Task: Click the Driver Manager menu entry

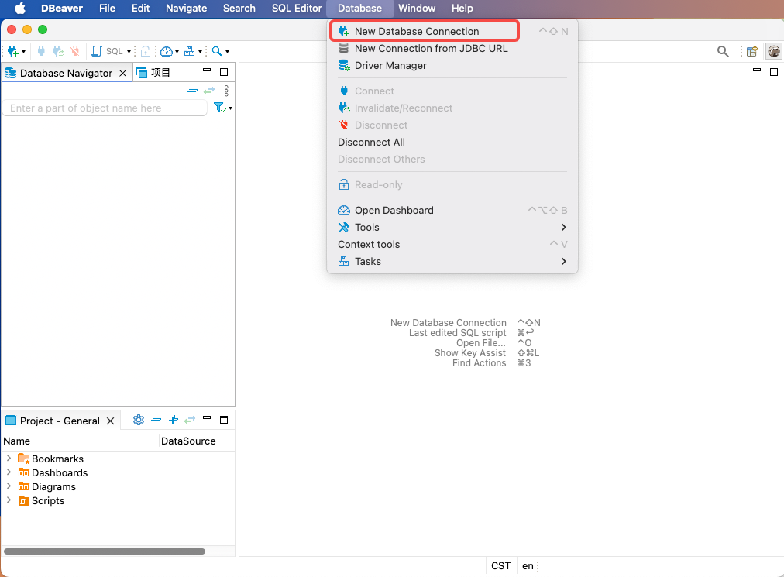Action: pyautogui.click(x=390, y=65)
